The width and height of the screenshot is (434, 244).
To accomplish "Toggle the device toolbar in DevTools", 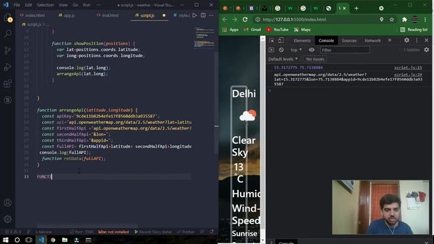I will pyautogui.click(x=281, y=41).
